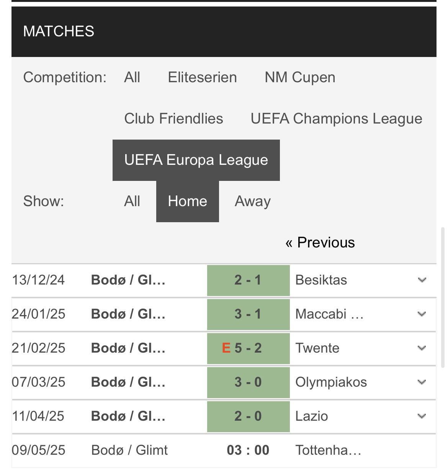
Task: Click Bodø / Glimt in the Tottenham row
Action: (x=129, y=450)
